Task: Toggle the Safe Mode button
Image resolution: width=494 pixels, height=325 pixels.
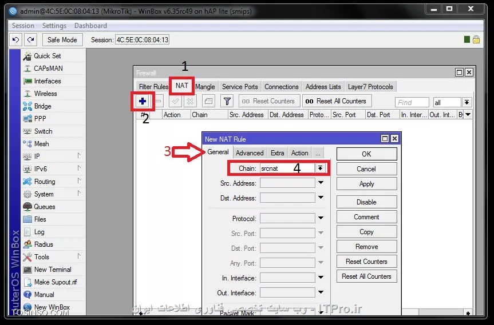Action: (x=62, y=39)
